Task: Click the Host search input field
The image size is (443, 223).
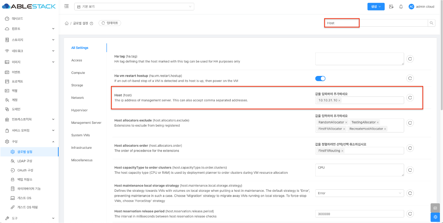Action: pos(376,23)
